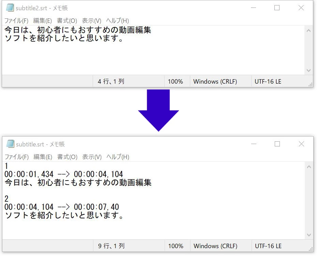Open 書式(O) menu in subtitle.srt window
The width and height of the screenshot is (317, 256).
67,157
